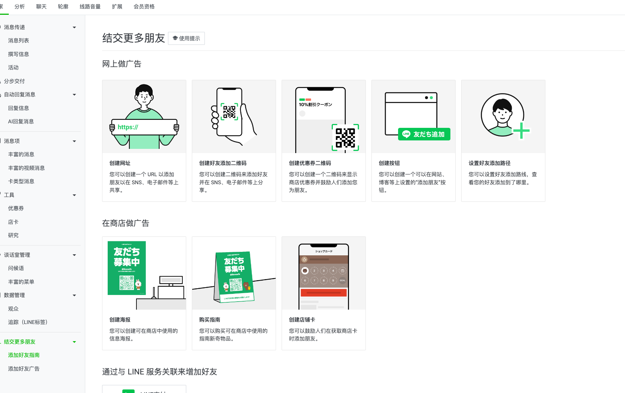Open 追踪（LINE标签） in the sidebar

click(28, 322)
